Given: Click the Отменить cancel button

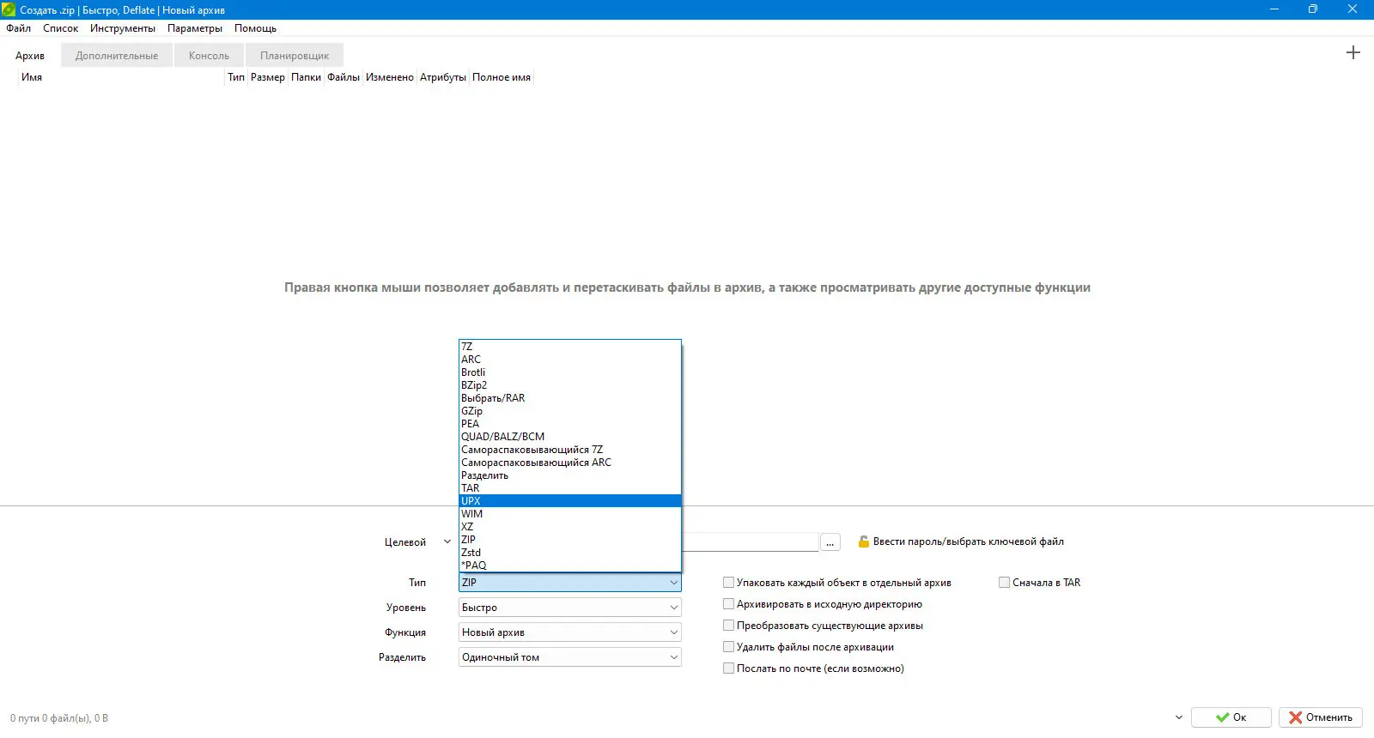Looking at the screenshot, I should [1321, 717].
